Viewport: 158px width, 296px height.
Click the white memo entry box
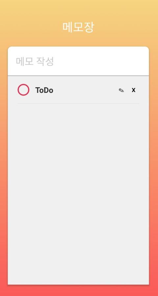(x=78, y=61)
